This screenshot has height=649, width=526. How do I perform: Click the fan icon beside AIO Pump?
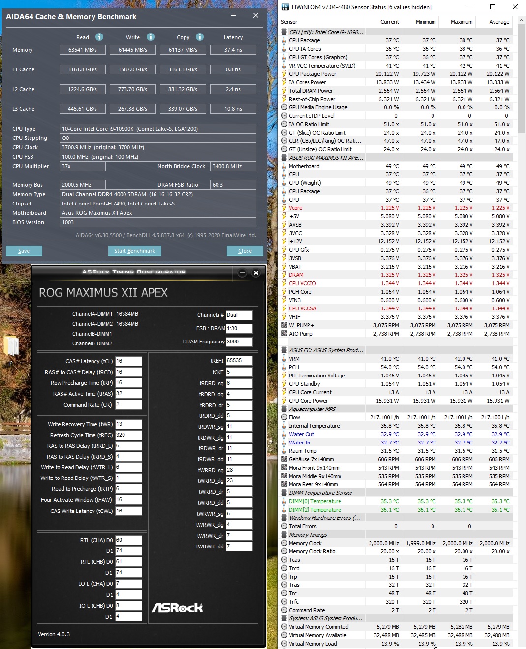pyautogui.click(x=284, y=334)
